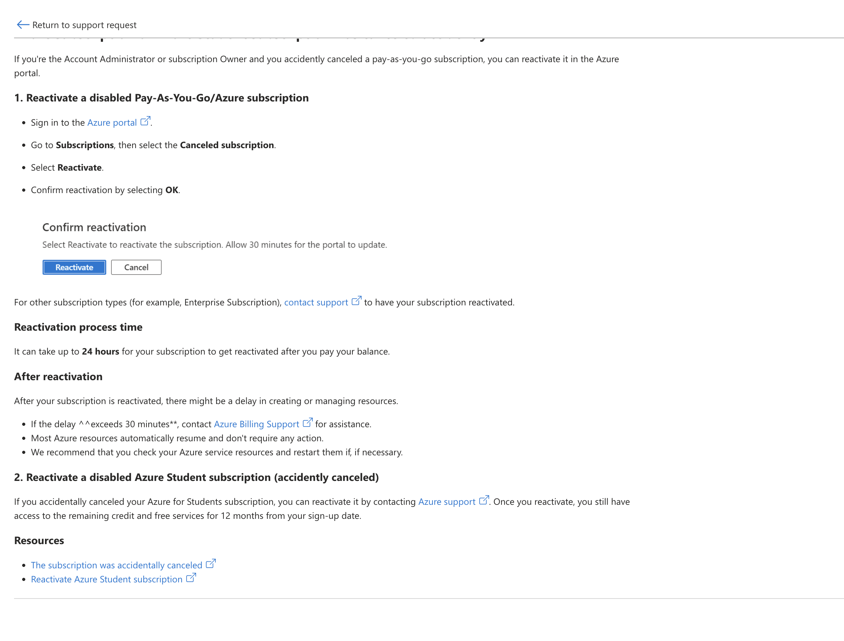Click 'Return to support request'
This screenshot has height=641, width=844.
pyautogui.click(x=84, y=25)
